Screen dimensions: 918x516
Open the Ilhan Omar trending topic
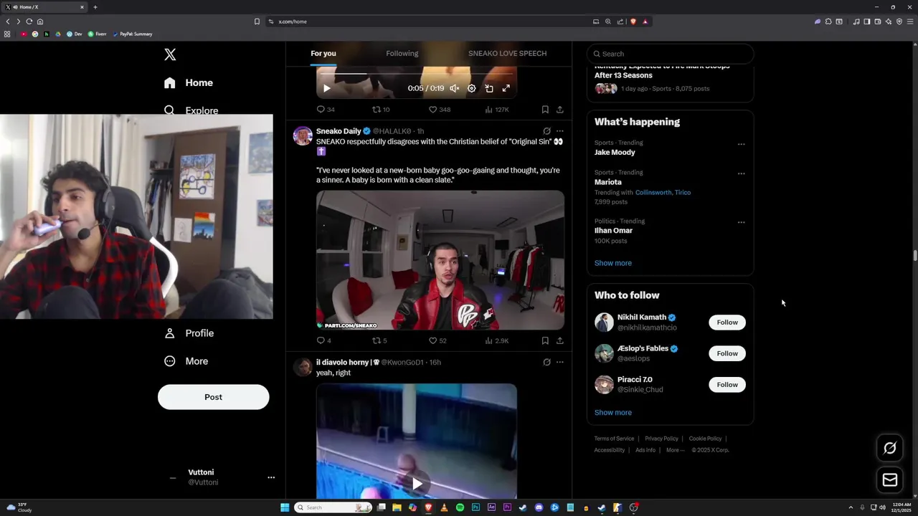pyautogui.click(x=613, y=231)
